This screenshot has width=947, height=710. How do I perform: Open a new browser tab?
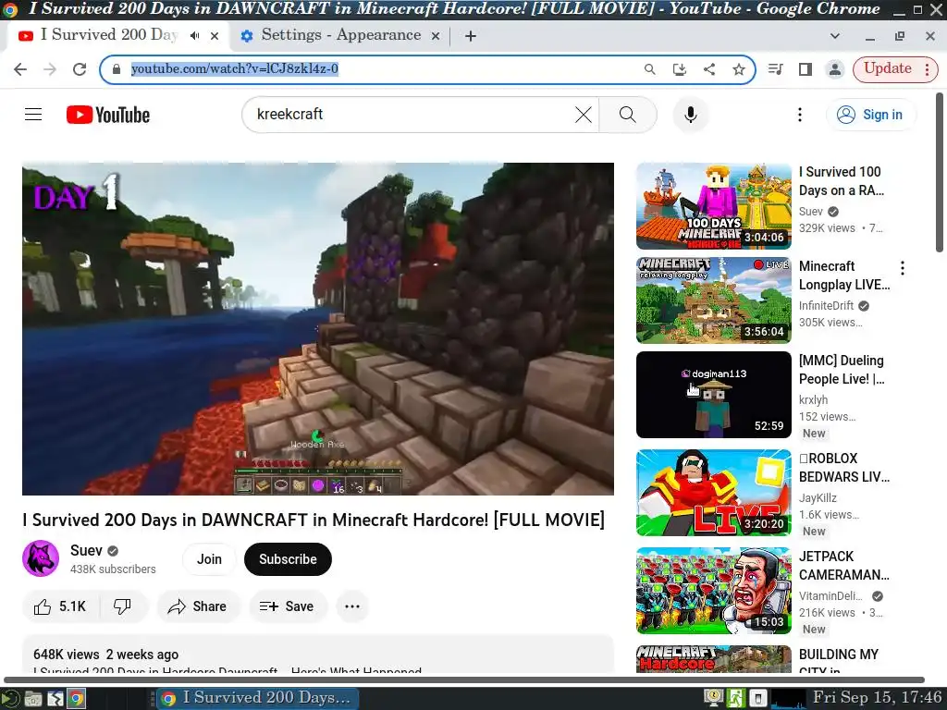tap(471, 36)
